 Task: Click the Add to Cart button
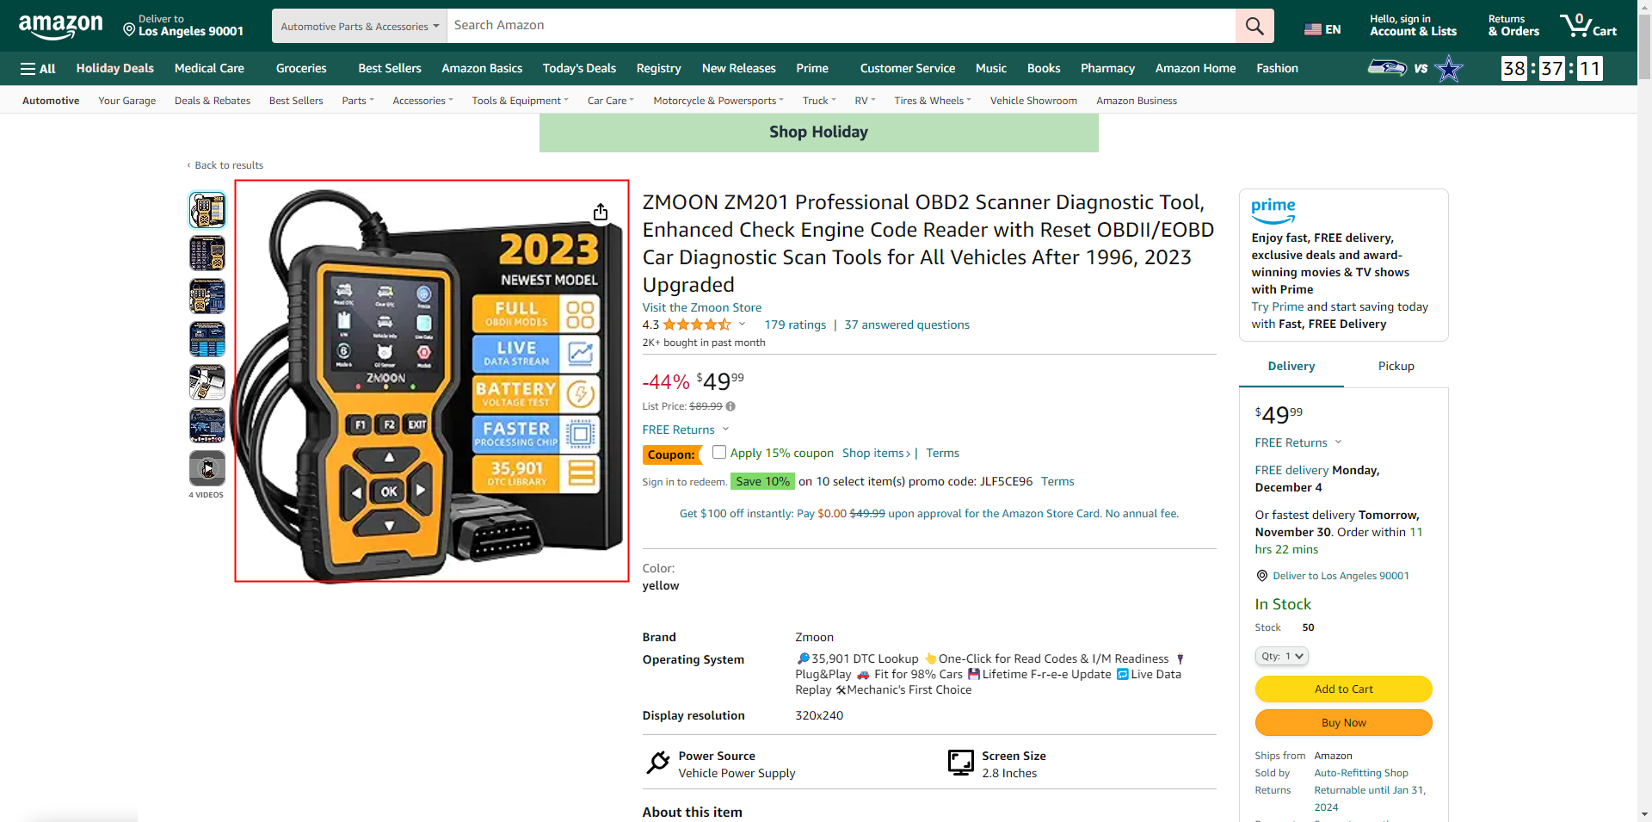[1343, 689]
